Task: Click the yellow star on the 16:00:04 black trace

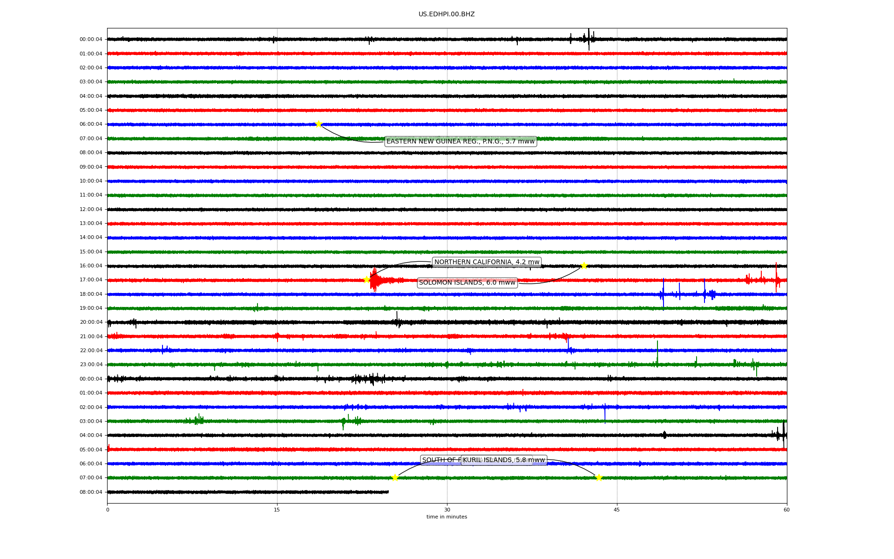Action: 584,266
